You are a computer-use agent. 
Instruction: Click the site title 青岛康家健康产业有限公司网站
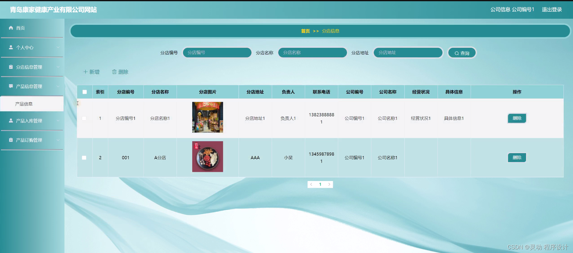[53, 10]
